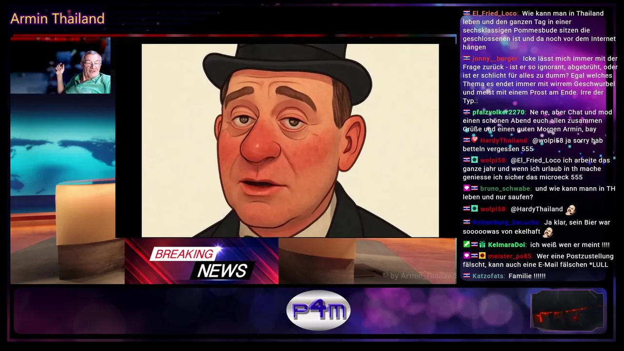Click the face emote after '@HardyThailand'
The width and height of the screenshot is (624, 351).
[570, 209]
